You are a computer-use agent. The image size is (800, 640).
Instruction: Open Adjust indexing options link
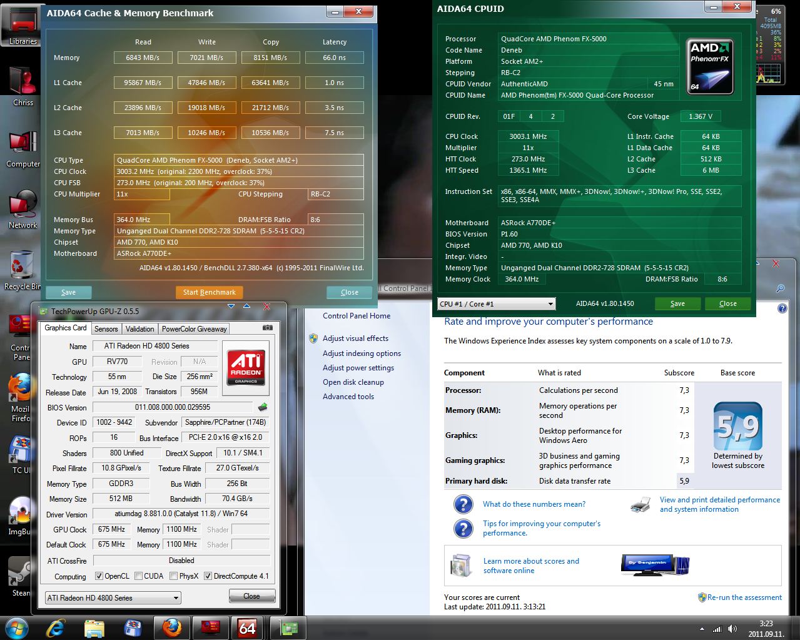pyautogui.click(x=362, y=353)
